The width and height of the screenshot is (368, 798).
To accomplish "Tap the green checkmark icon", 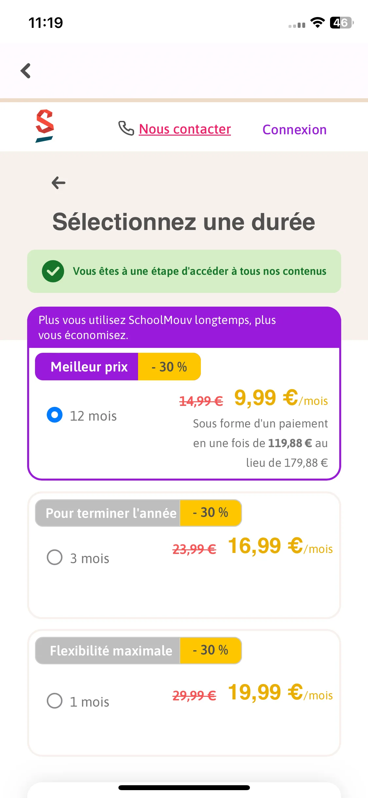I will pyautogui.click(x=53, y=271).
